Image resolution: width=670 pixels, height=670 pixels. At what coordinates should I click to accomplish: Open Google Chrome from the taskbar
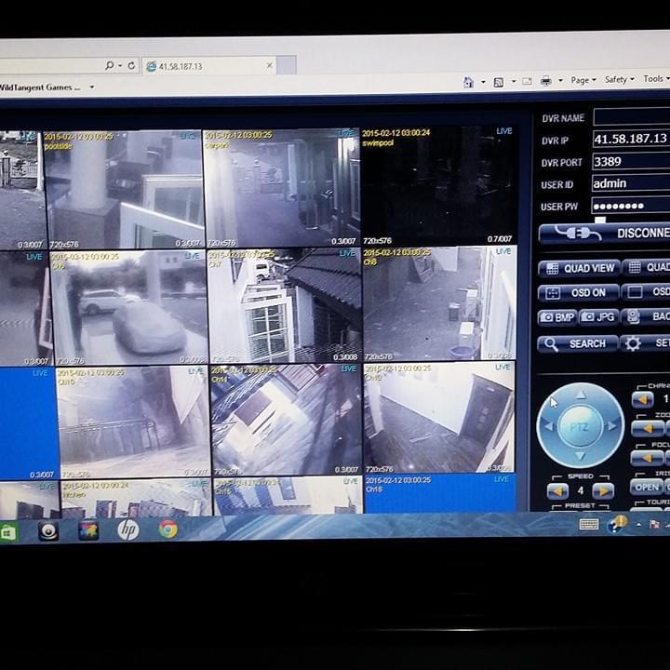pos(168,529)
